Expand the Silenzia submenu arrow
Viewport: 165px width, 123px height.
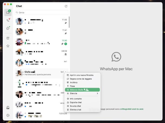pyautogui.click(x=97, y=93)
